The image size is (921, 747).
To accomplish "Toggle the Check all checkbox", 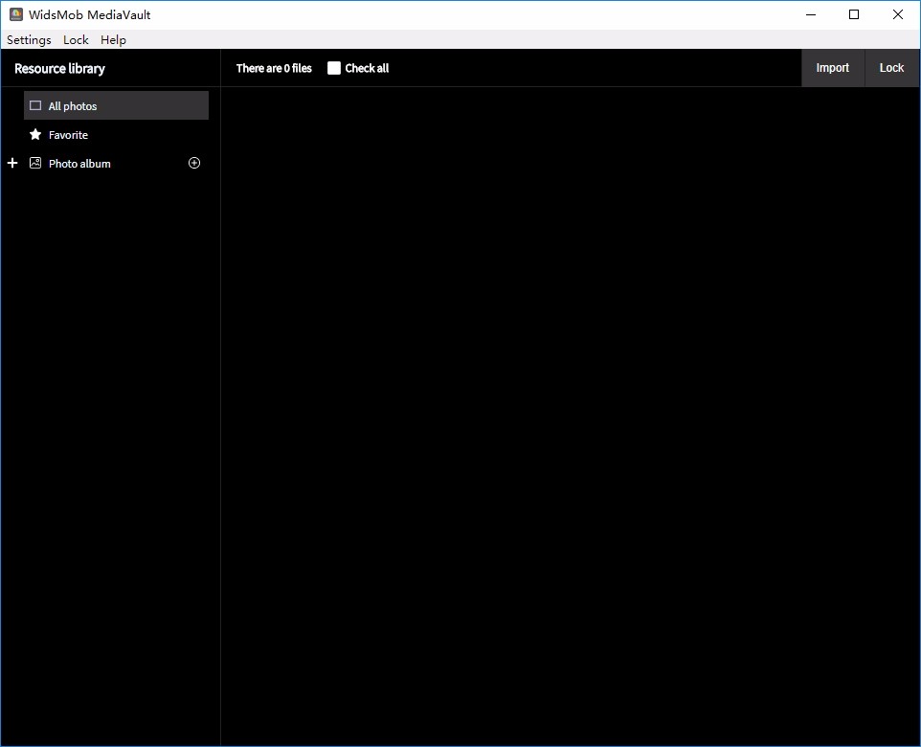I will 333,68.
